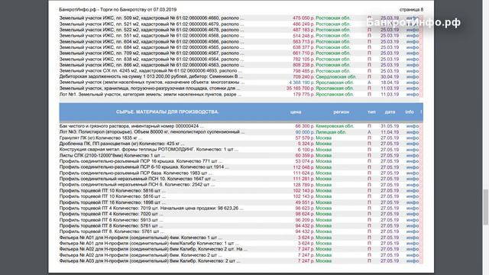Click header text 'БанкротИнфо.рф - Торги по Банкротству от 07.03.2019'

coord(118,10)
